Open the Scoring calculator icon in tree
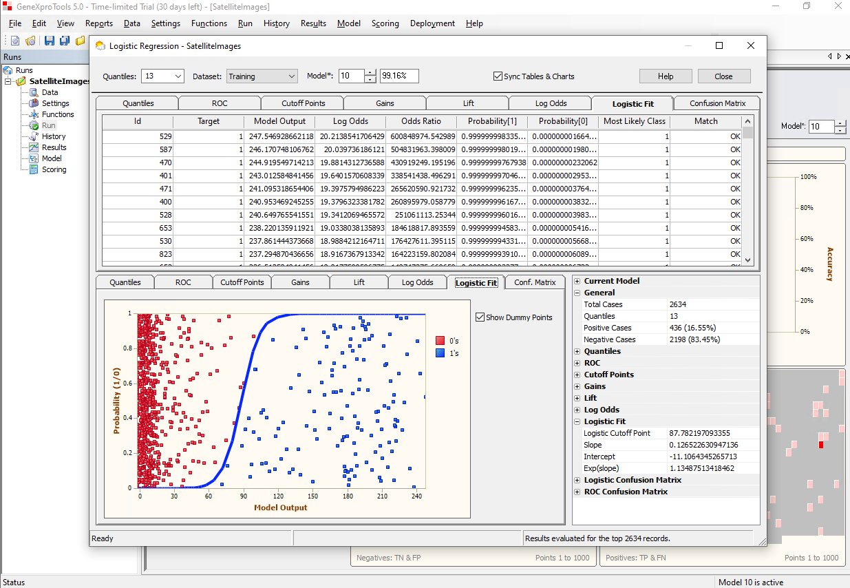Image resolution: width=850 pixels, height=588 pixels. (x=34, y=169)
